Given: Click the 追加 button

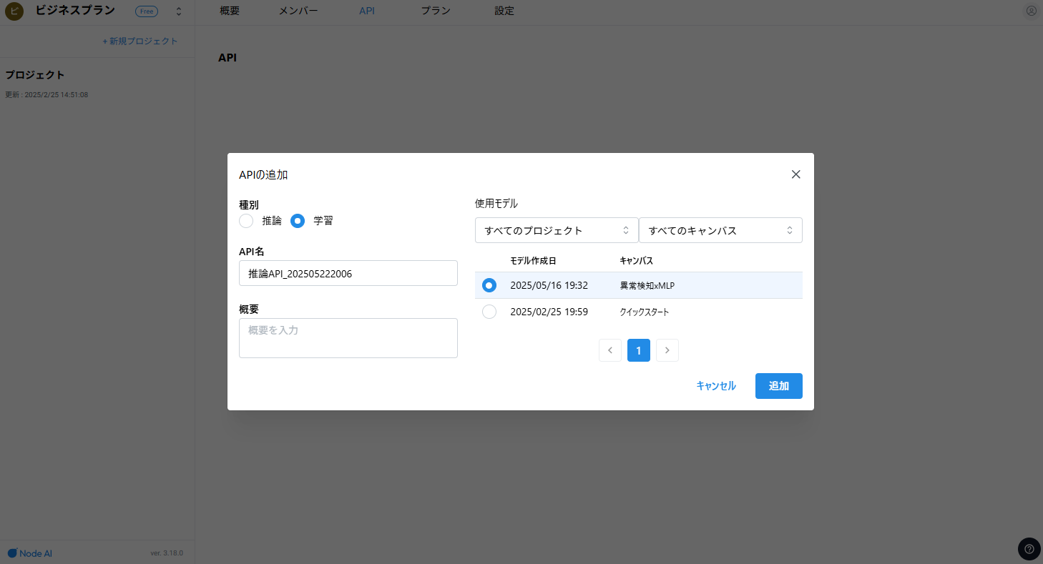Looking at the screenshot, I should (778, 386).
